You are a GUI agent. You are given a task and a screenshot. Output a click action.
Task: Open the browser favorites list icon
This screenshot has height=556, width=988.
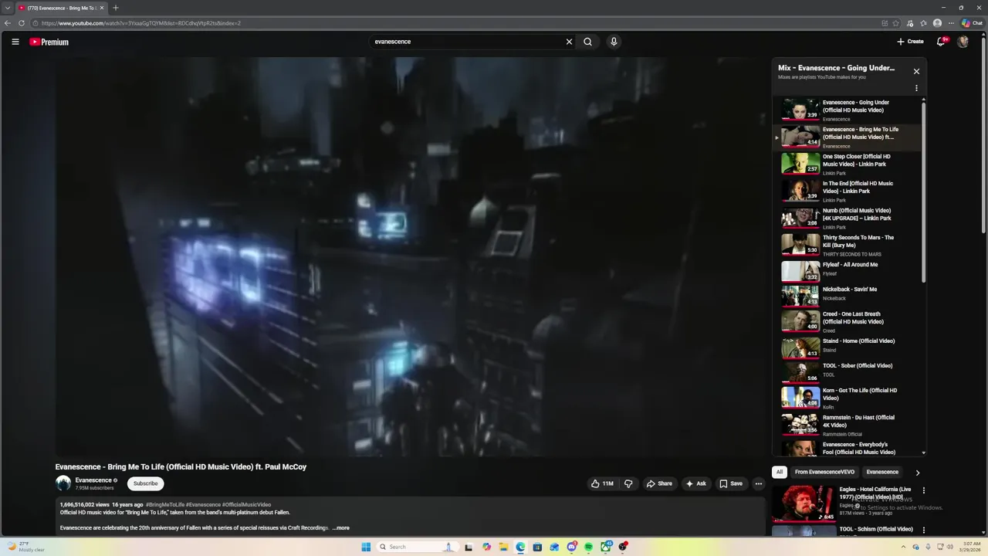923,23
